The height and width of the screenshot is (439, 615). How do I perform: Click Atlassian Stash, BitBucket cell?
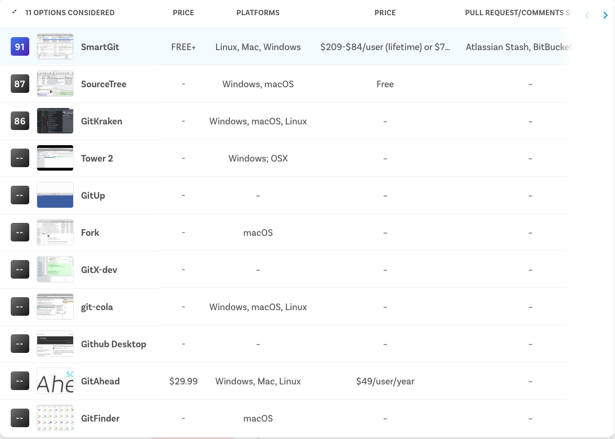pos(519,47)
